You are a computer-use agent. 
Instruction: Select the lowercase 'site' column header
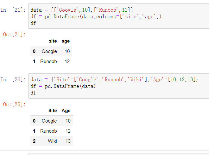53,41
